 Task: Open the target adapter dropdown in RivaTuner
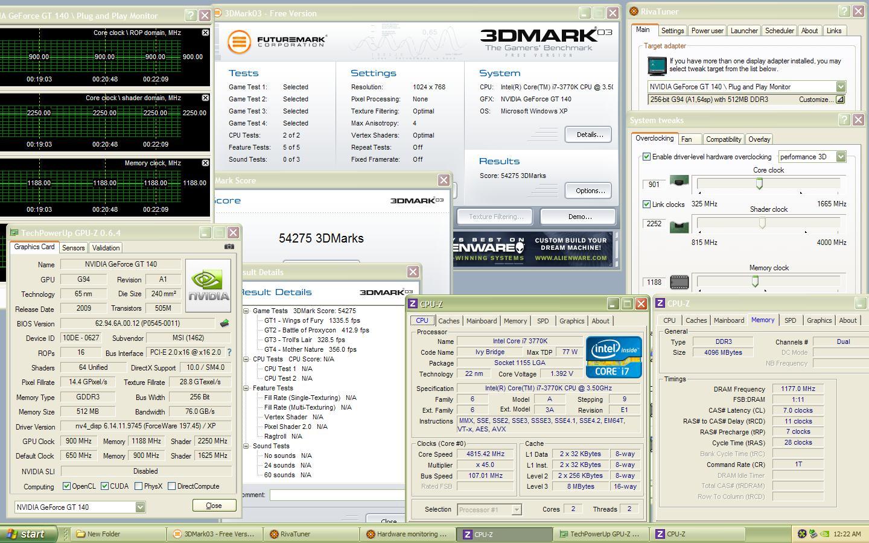(x=841, y=87)
